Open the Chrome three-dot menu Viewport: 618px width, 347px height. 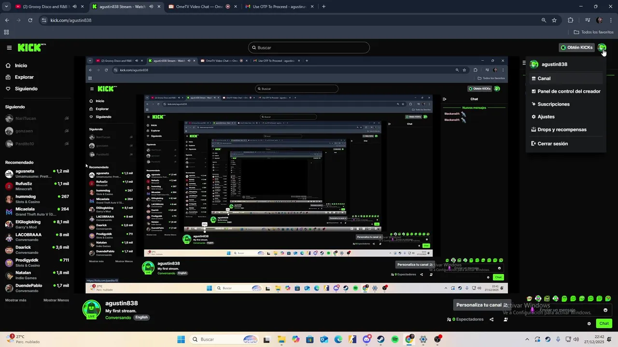pos(610,20)
